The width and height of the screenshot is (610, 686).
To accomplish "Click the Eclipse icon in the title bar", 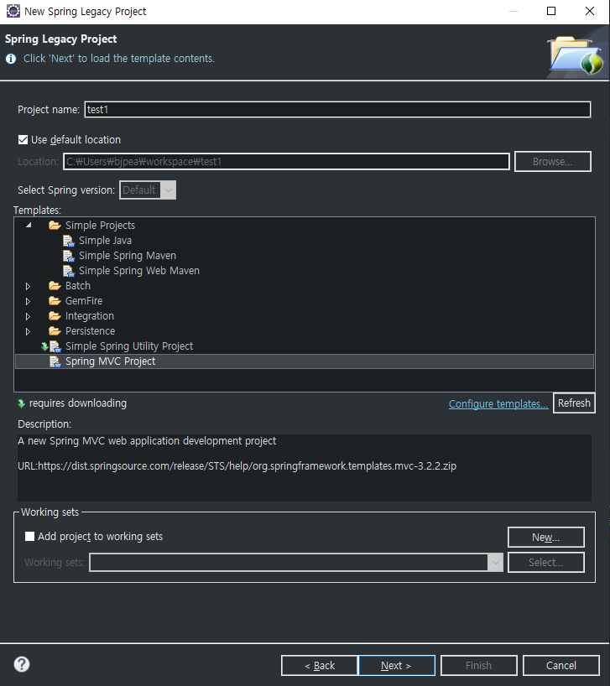I will pos(13,11).
